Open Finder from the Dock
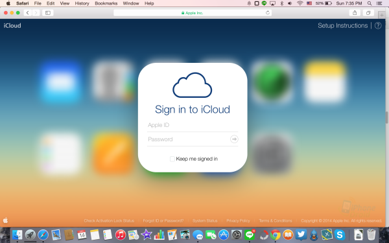This screenshot has width=389, height=243. (x=17, y=235)
